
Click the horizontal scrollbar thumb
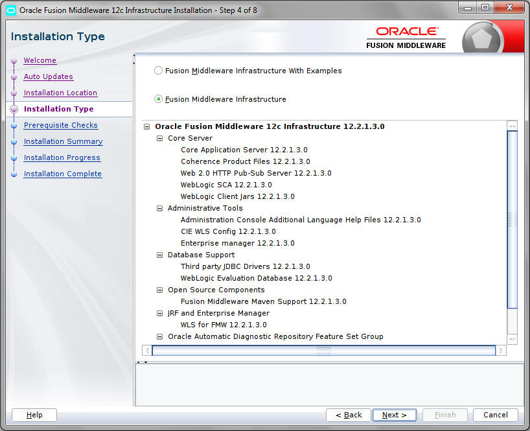click(324, 351)
